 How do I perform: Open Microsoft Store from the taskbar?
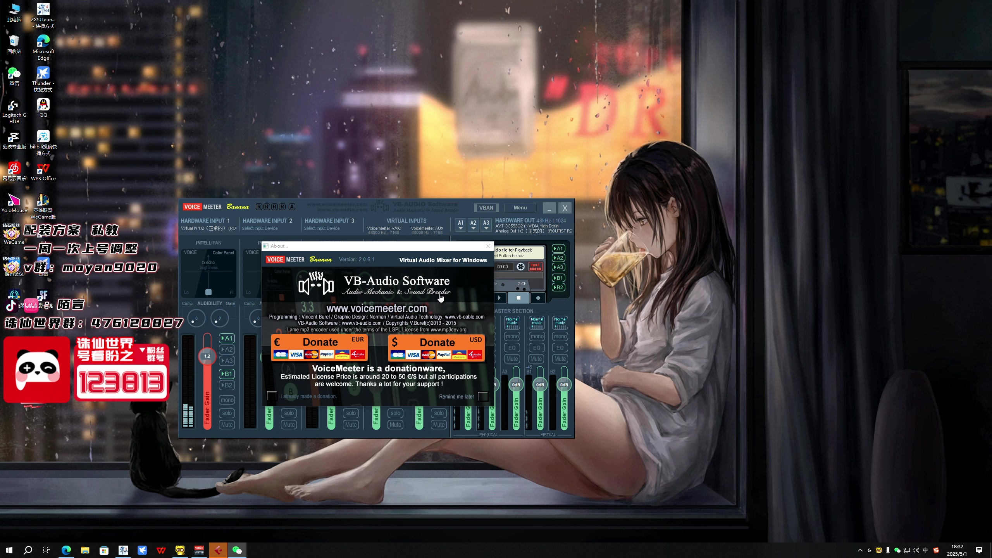click(x=104, y=550)
